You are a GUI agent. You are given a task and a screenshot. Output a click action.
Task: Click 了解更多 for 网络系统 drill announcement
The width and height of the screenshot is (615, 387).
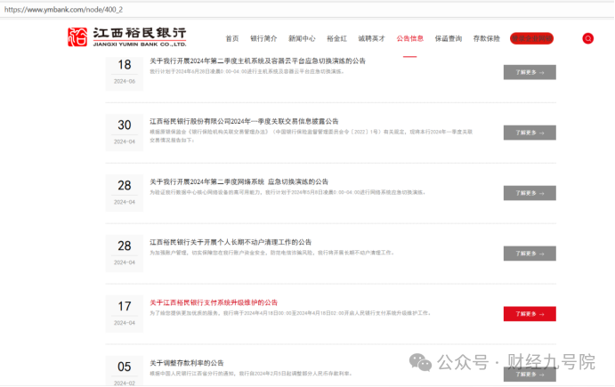[530, 193]
